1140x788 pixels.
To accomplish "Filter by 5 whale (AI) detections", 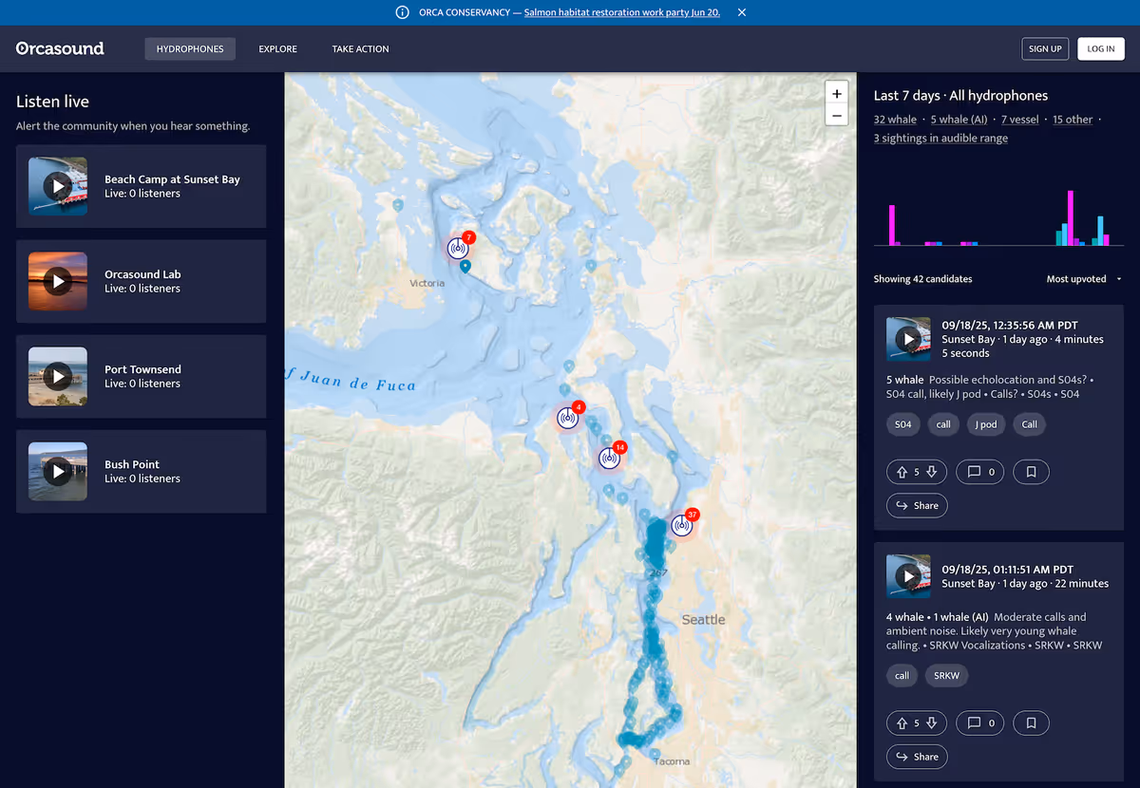I will click(x=959, y=120).
